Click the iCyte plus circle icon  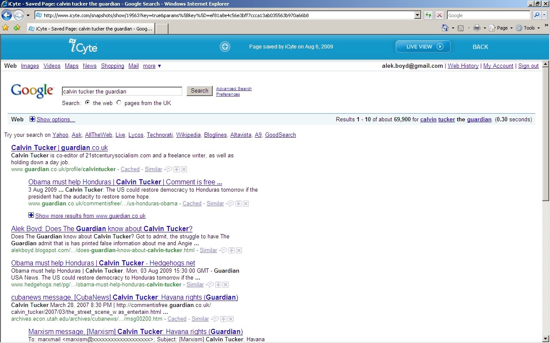pos(225,47)
